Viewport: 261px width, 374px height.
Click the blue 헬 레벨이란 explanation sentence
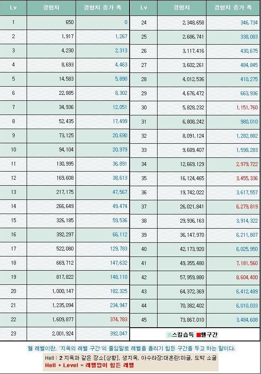130,349
